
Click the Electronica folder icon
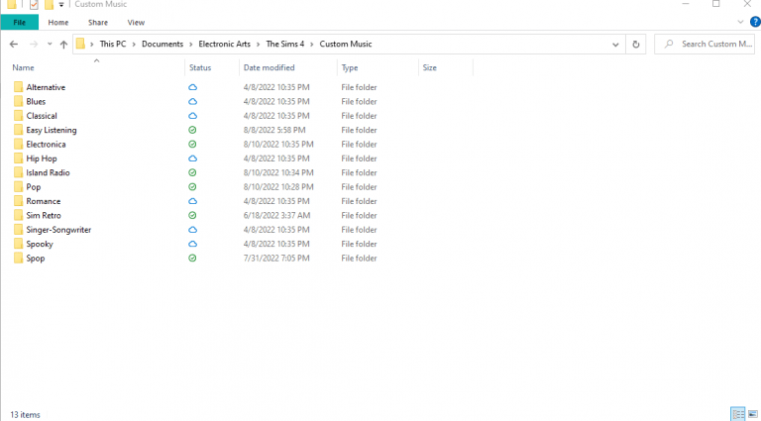coord(19,145)
